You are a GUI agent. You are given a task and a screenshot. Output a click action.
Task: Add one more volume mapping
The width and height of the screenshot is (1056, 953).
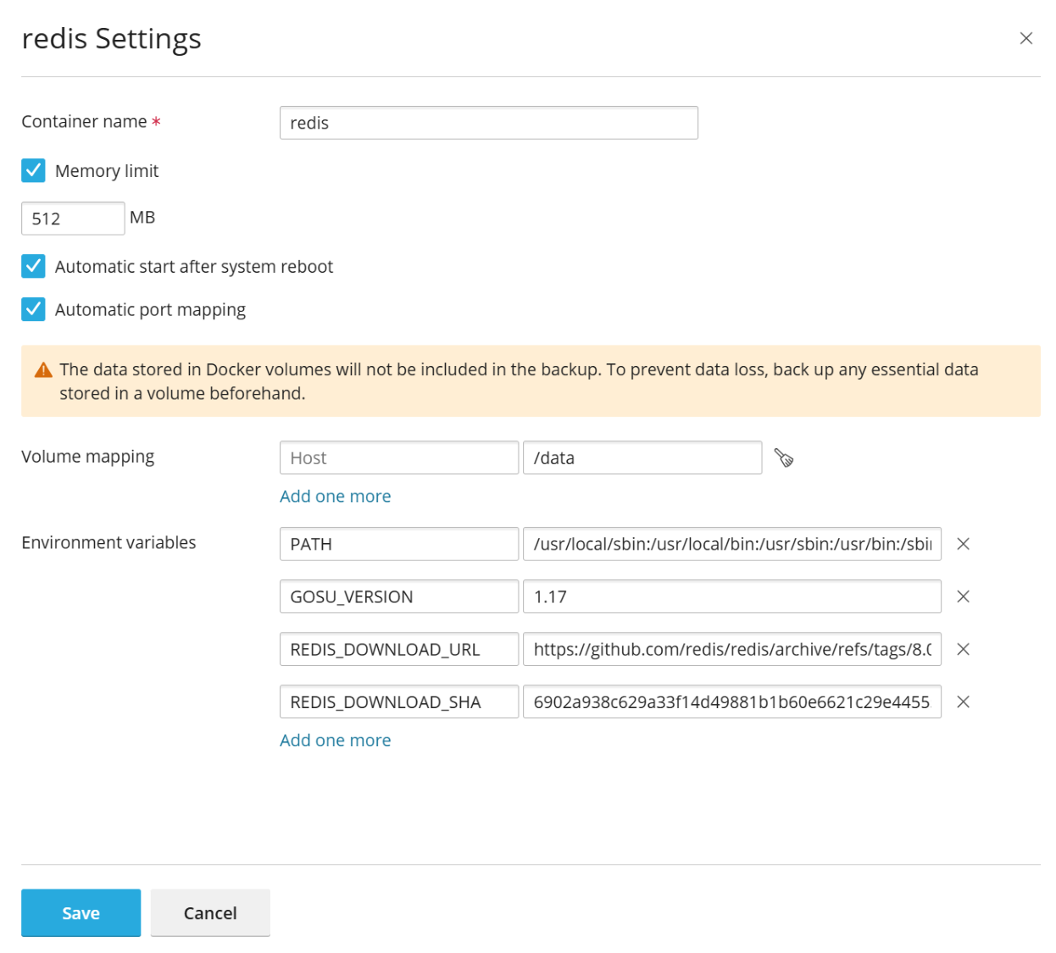pyautogui.click(x=335, y=496)
